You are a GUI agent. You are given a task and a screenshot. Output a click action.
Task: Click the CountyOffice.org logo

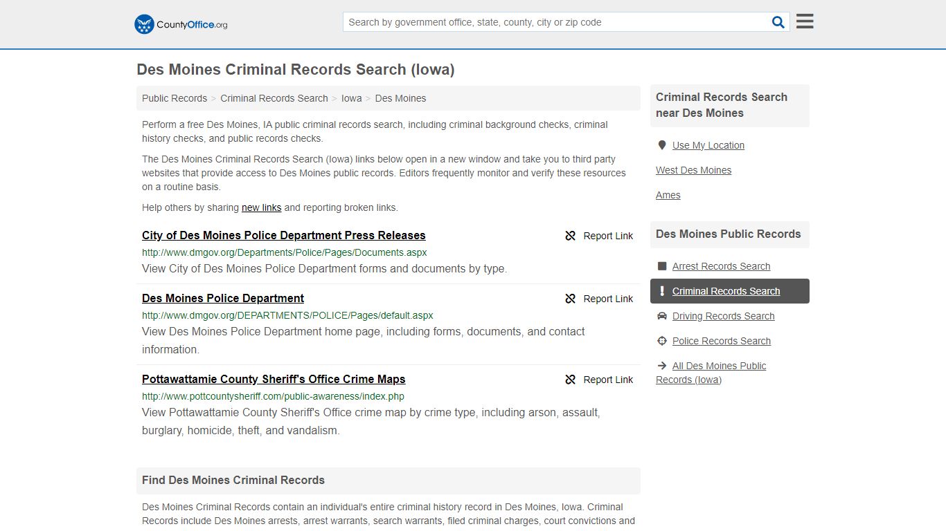[181, 24]
